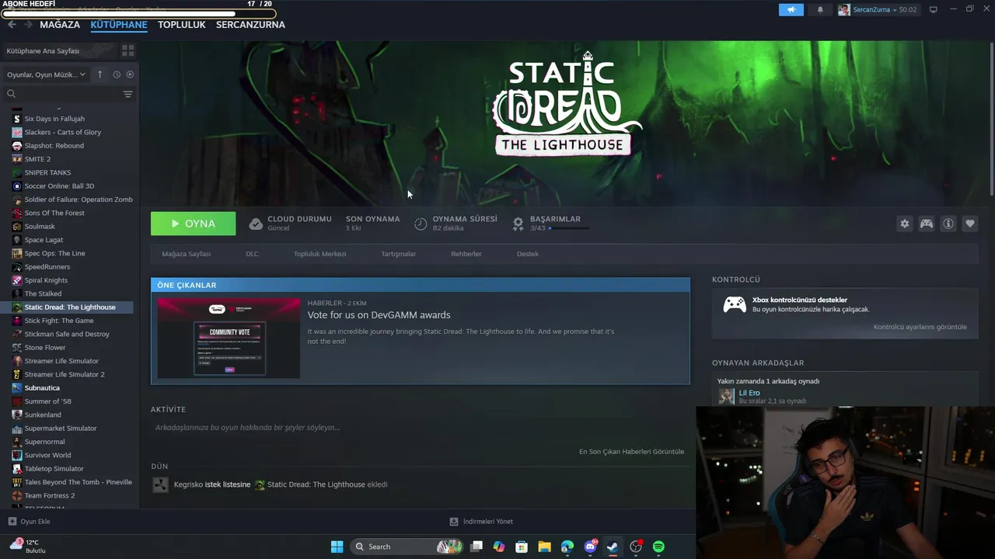The image size is (995, 559).
Task: Open Vote for us on DevGAMM awards news
Action: (x=379, y=314)
